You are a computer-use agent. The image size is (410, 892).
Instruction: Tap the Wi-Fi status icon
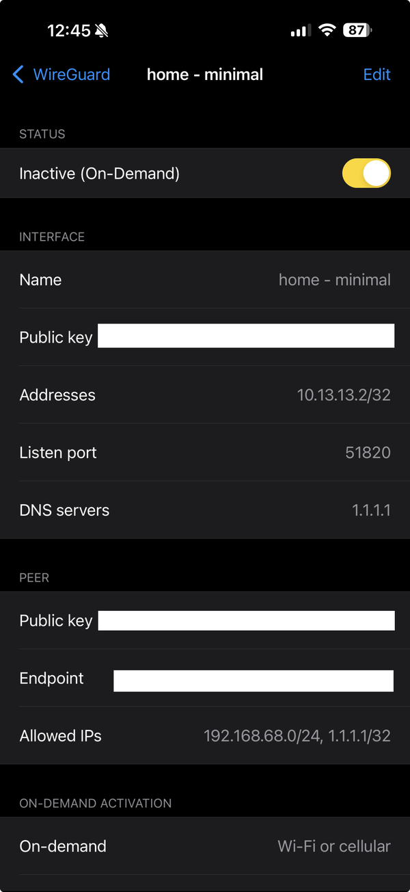coord(327,29)
